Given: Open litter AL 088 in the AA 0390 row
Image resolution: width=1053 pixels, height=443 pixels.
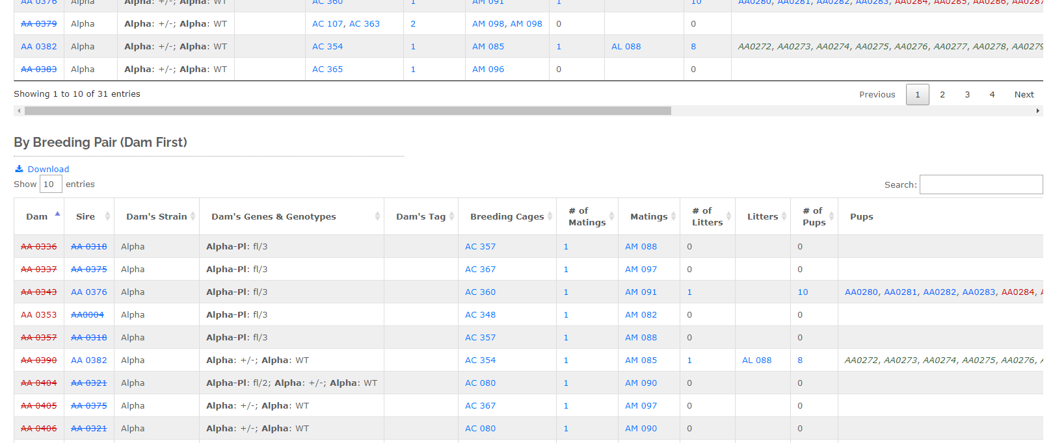Looking at the screenshot, I should click(756, 360).
